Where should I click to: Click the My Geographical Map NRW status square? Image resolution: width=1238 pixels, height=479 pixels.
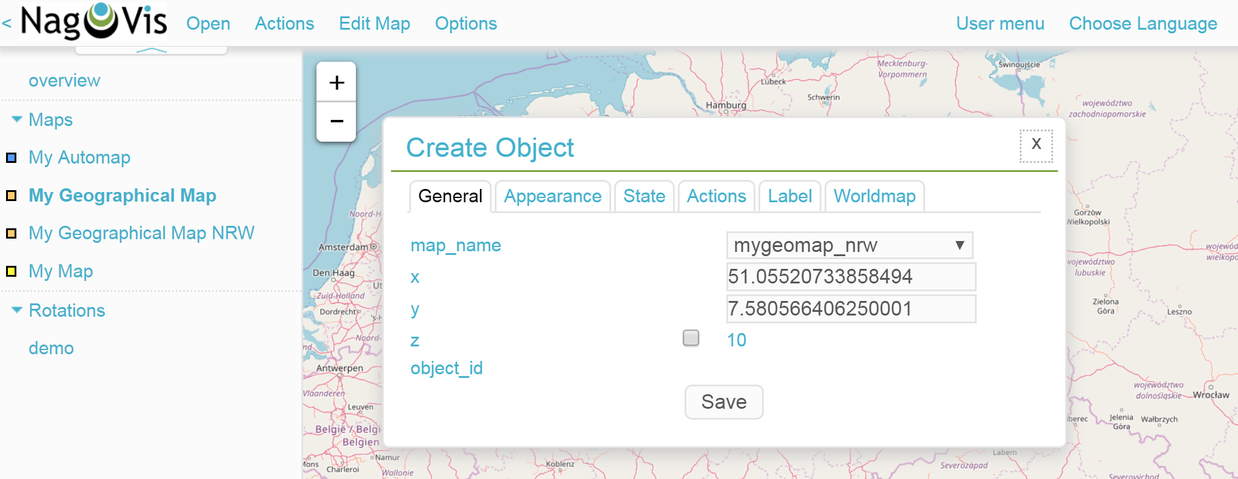click(11, 233)
